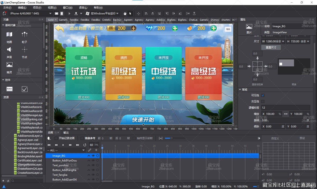Click the 重置尺寸 button
This screenshot has height=189, width=317.
point(271,47)
